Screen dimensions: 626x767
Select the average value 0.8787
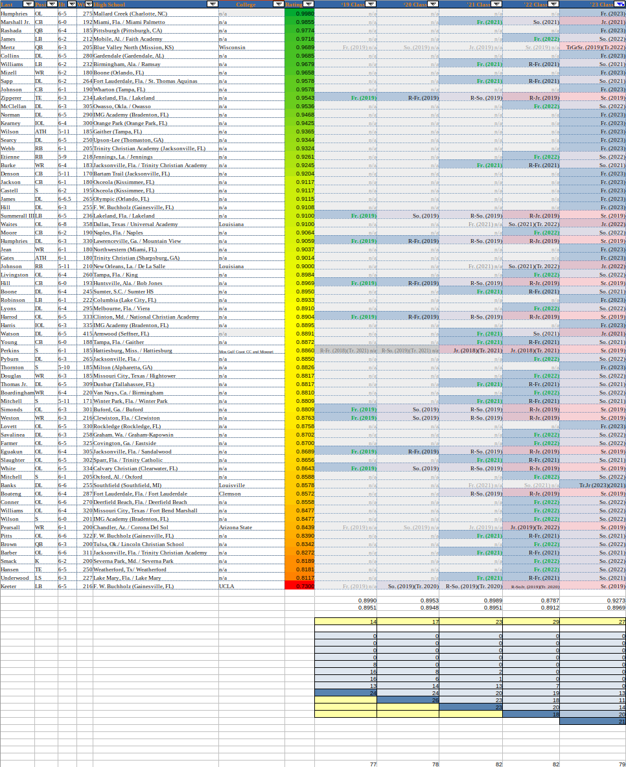[x=531, y=601]
